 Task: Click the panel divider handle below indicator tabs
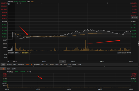69,67
